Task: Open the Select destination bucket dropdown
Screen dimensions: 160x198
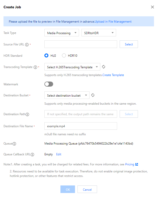Action: tap(67, 95)
